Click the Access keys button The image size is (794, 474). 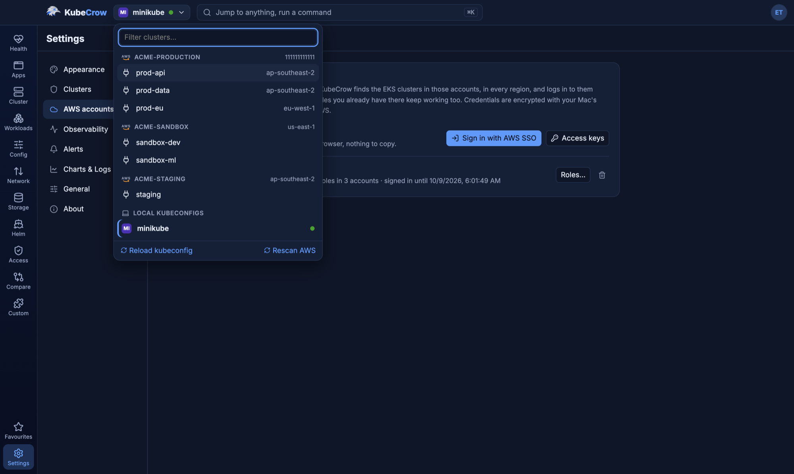(x=577, y=138)
